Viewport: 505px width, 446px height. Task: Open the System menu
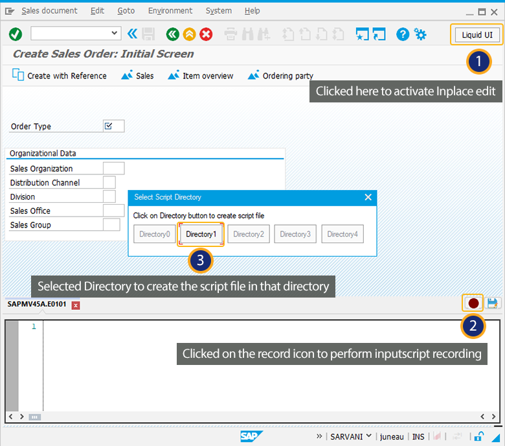[x=219, y=10]
